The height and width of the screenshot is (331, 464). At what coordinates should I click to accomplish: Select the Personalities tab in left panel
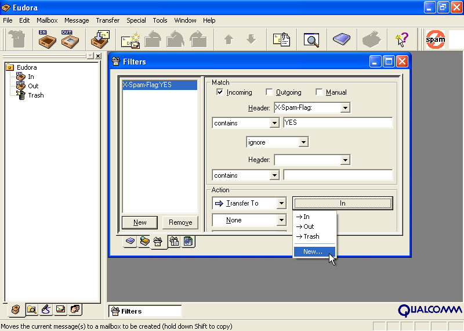[75, 310]
